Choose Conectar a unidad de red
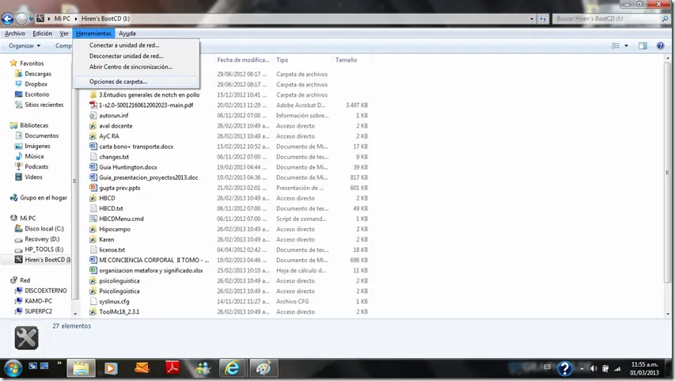Viewport: 675px width, 381px height. pyautogui.click(x=135, y=45)
